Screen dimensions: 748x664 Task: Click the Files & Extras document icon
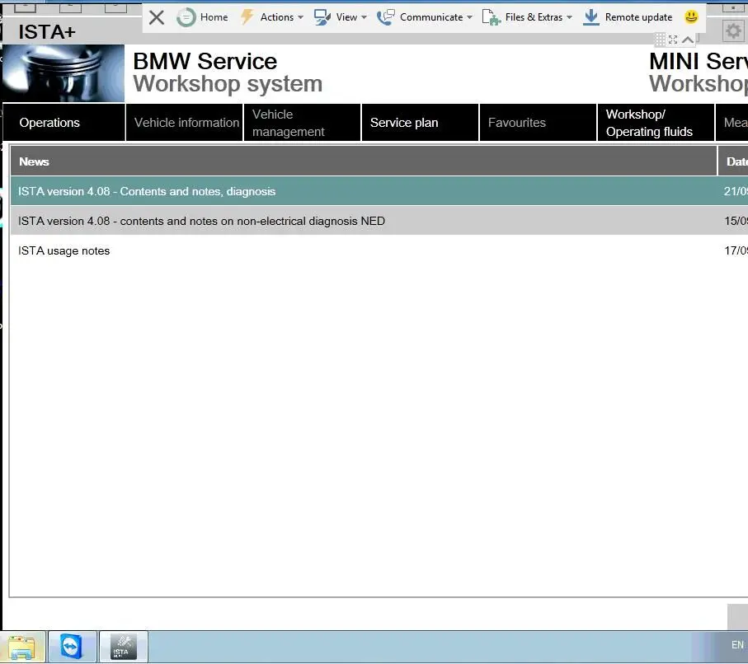tap(491, 17)
